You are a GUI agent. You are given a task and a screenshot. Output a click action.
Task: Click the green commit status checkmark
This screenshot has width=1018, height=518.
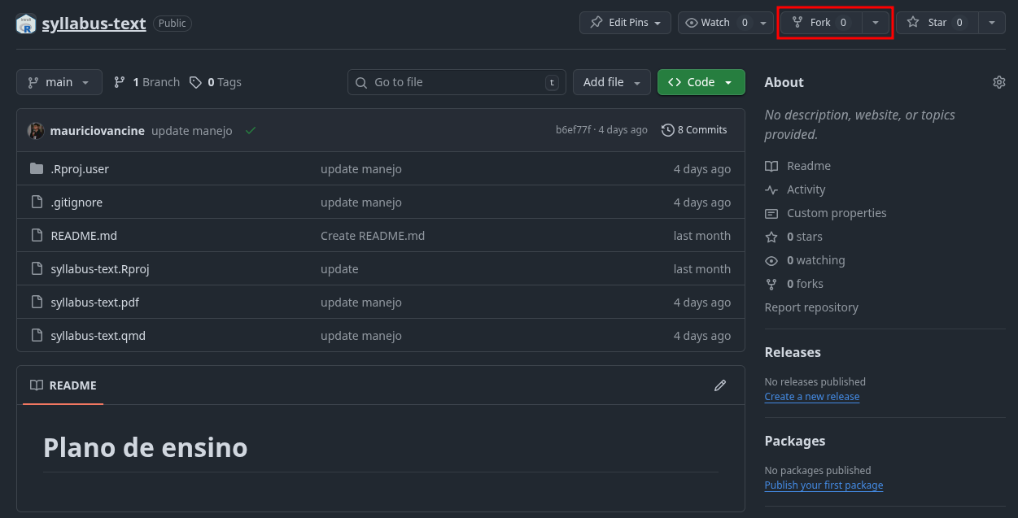251,130
